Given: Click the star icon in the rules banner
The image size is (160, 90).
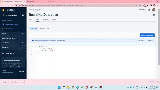Looking at the screenshot, I should 33,41.
